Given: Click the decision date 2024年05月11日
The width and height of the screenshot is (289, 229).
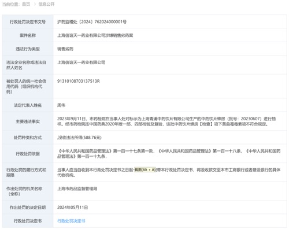Looking at the screenshot, I should click(72, 208).
